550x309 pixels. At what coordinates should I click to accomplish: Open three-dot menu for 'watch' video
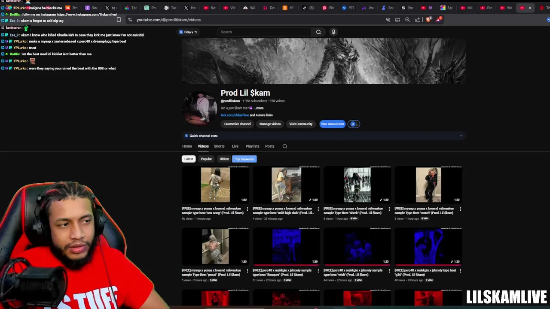pyautogui.click(x=460, y=209)
